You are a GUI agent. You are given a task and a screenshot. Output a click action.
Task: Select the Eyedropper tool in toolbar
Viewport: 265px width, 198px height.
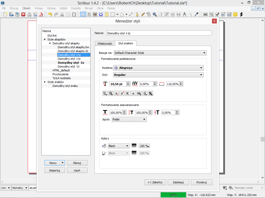point(196,14)
